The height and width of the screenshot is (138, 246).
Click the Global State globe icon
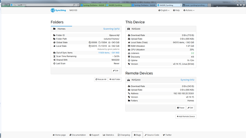(54, 43)
